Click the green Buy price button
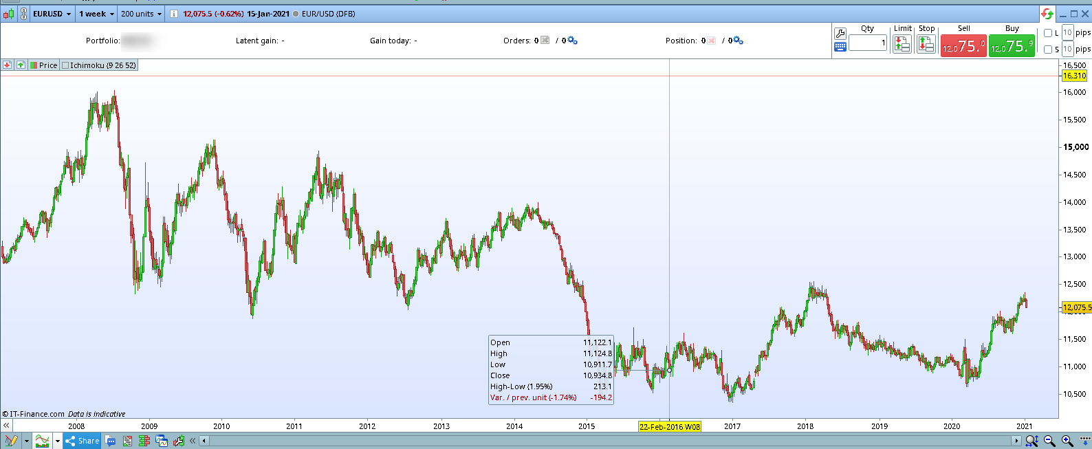The height and width of the screenshot is (449, 1092). coord(1012,45)
